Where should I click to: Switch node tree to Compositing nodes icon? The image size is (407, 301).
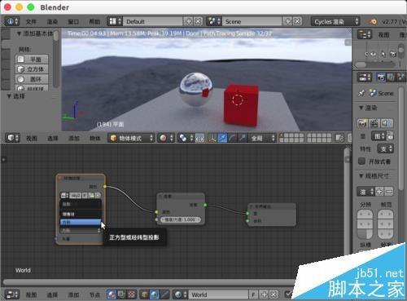click(x=121, y=294)
